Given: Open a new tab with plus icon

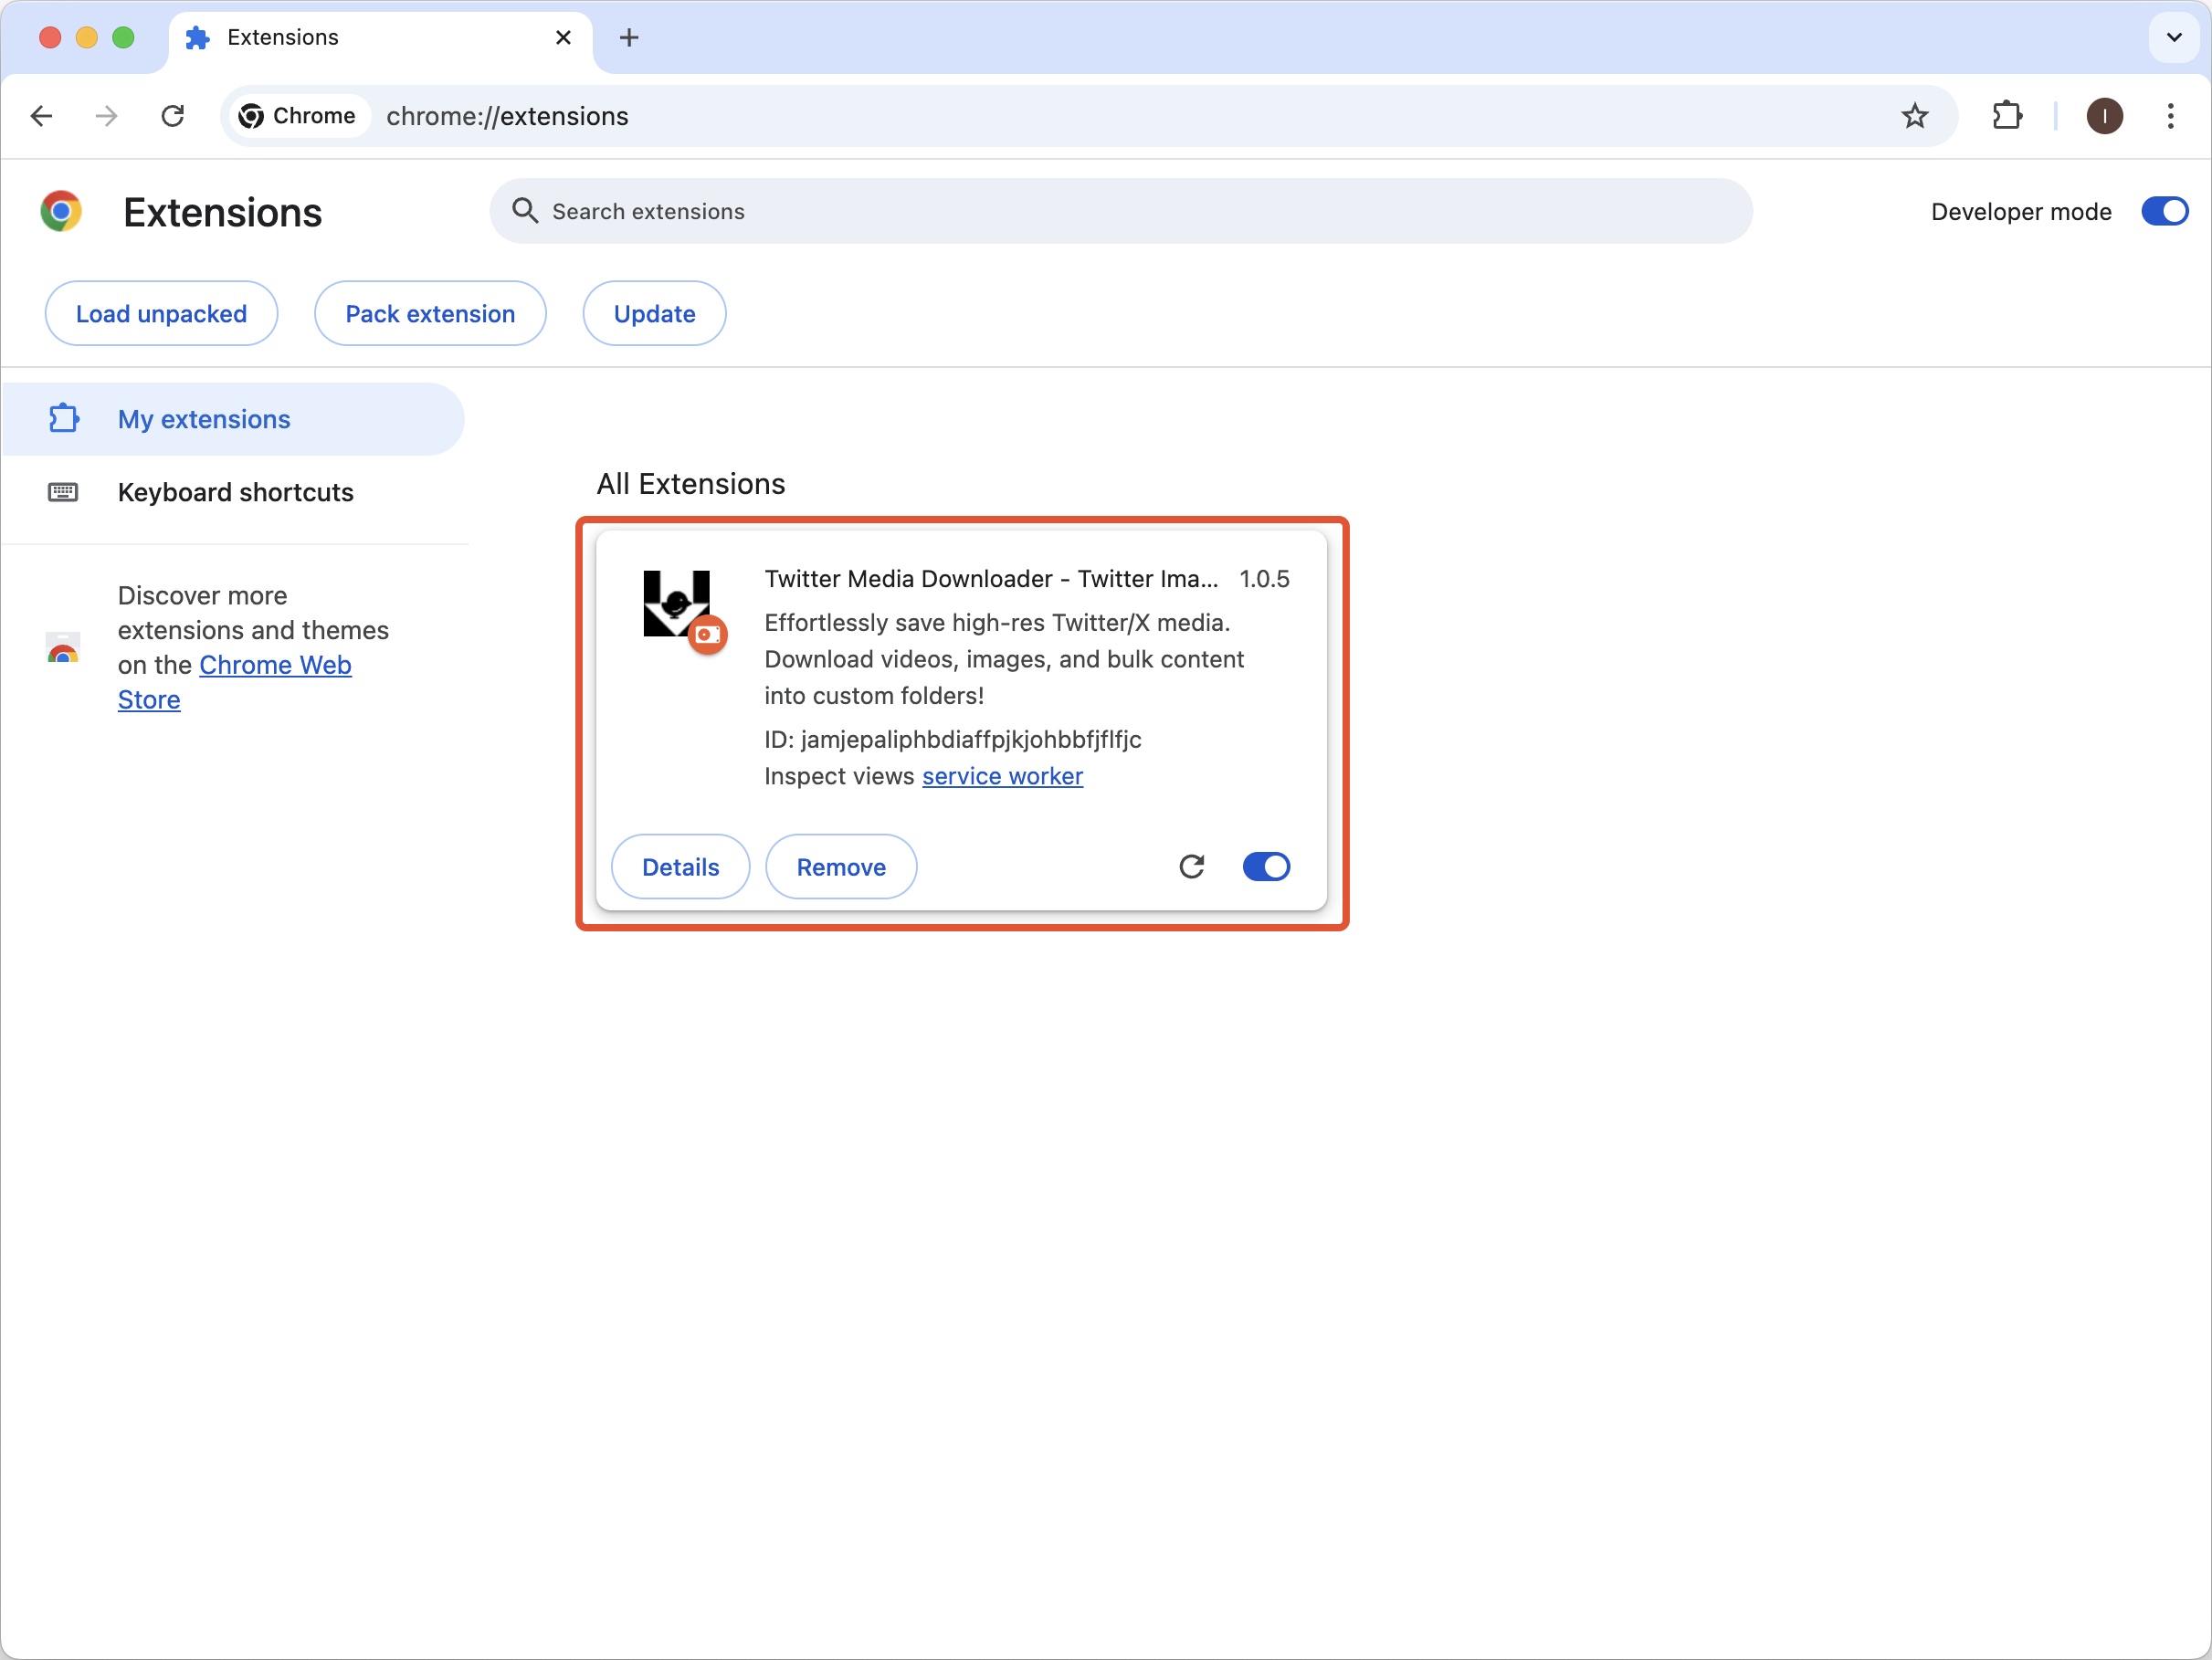Looking at the screenshot, I should coord(628,38).
